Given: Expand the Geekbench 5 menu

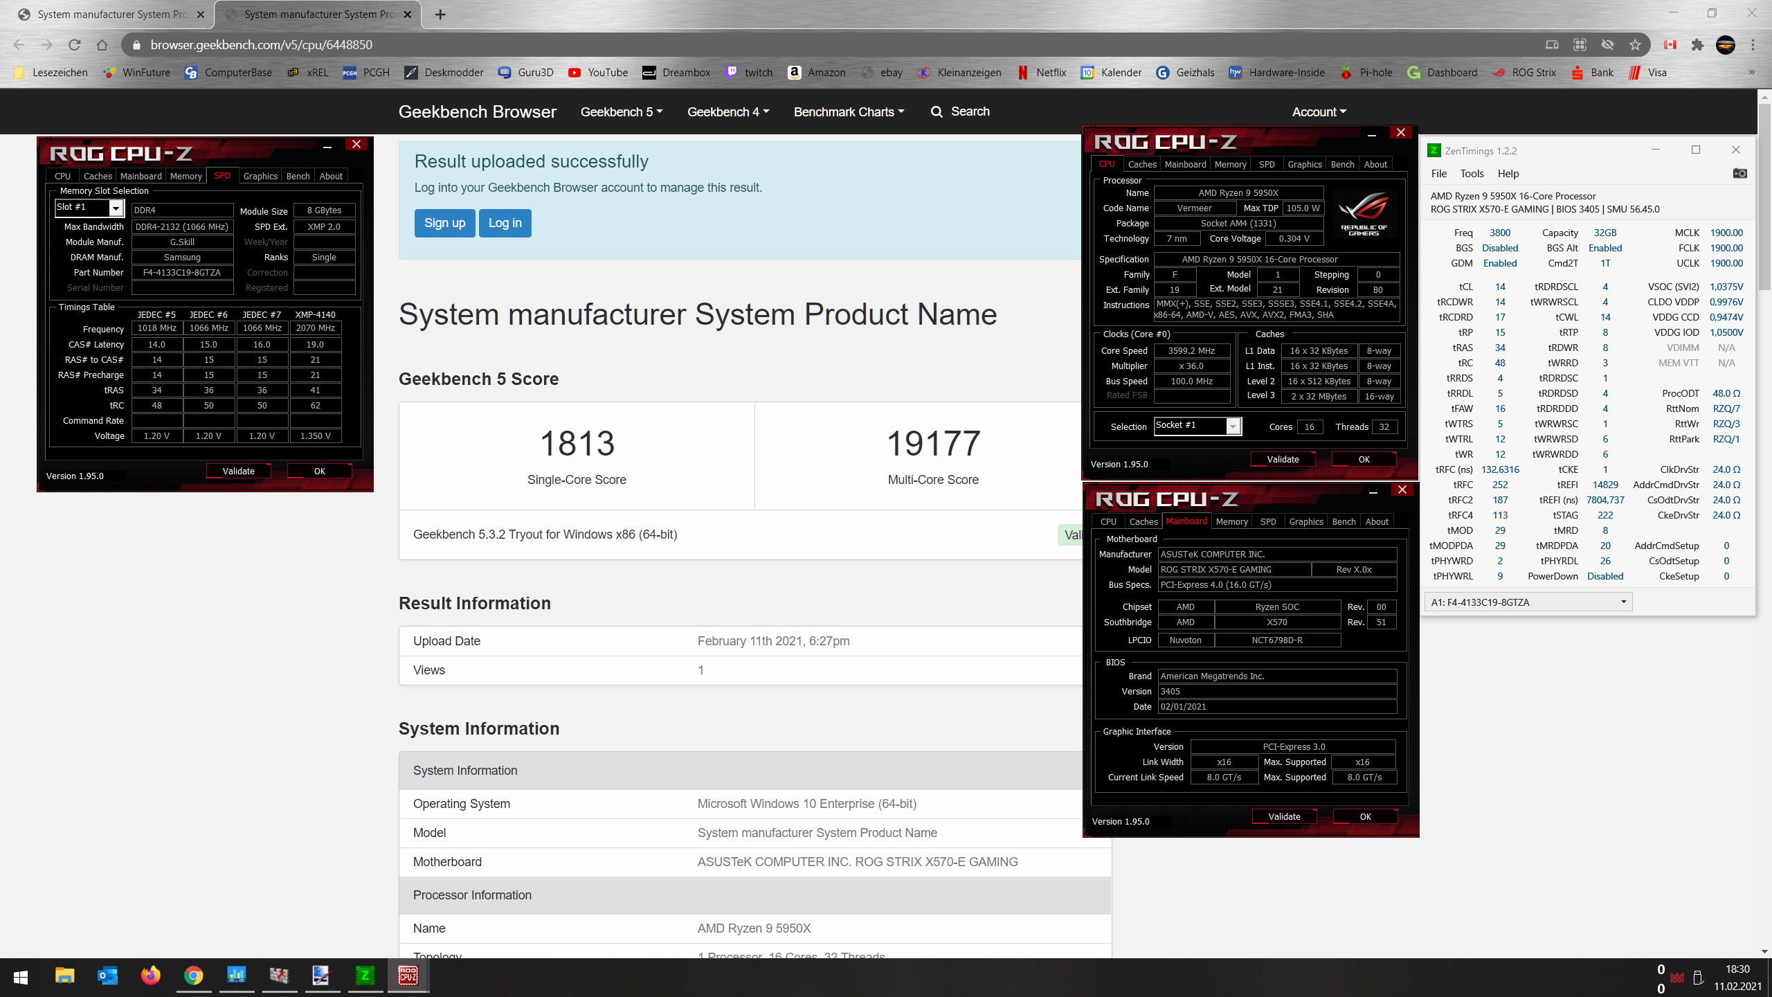Looking at the screenshot, I should [x=622, y=112].
